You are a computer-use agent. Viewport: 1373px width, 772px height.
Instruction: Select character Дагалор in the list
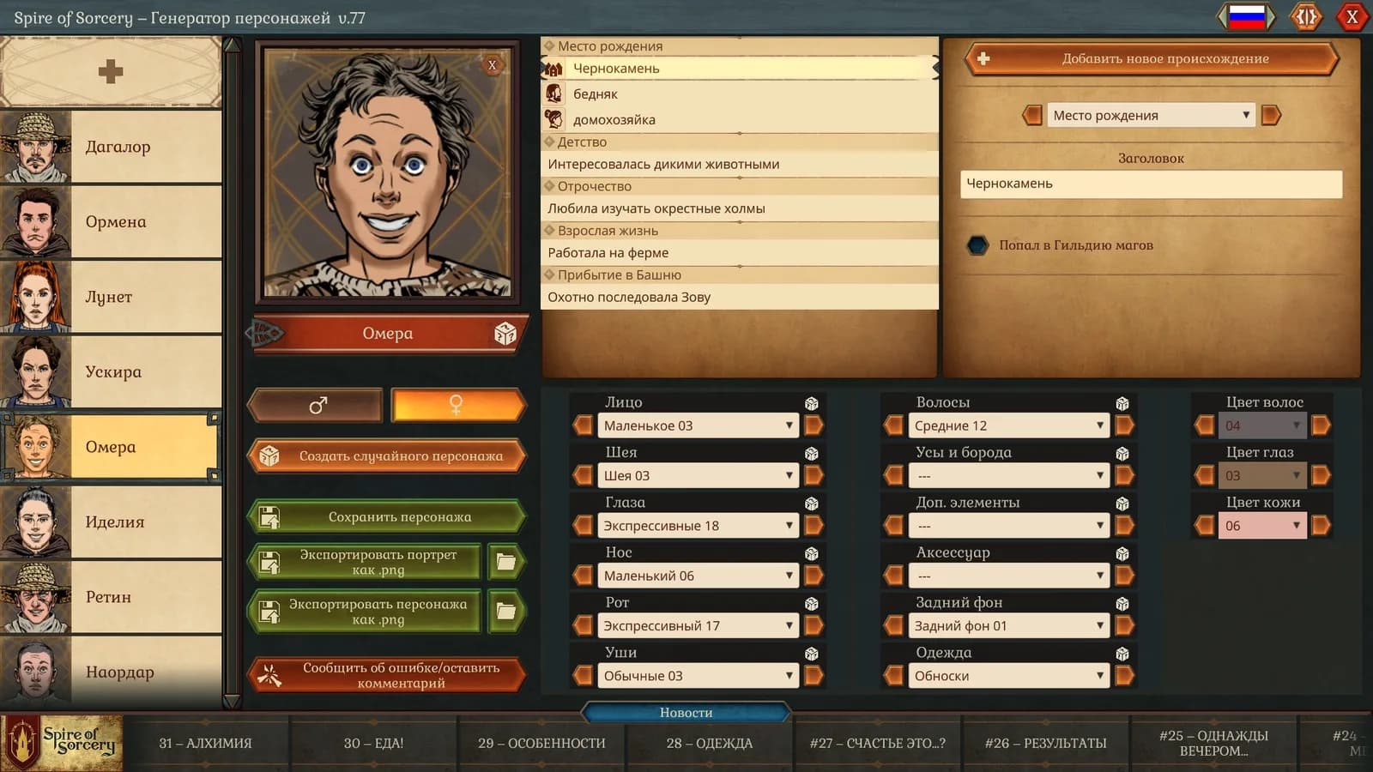tap(111, 147)
